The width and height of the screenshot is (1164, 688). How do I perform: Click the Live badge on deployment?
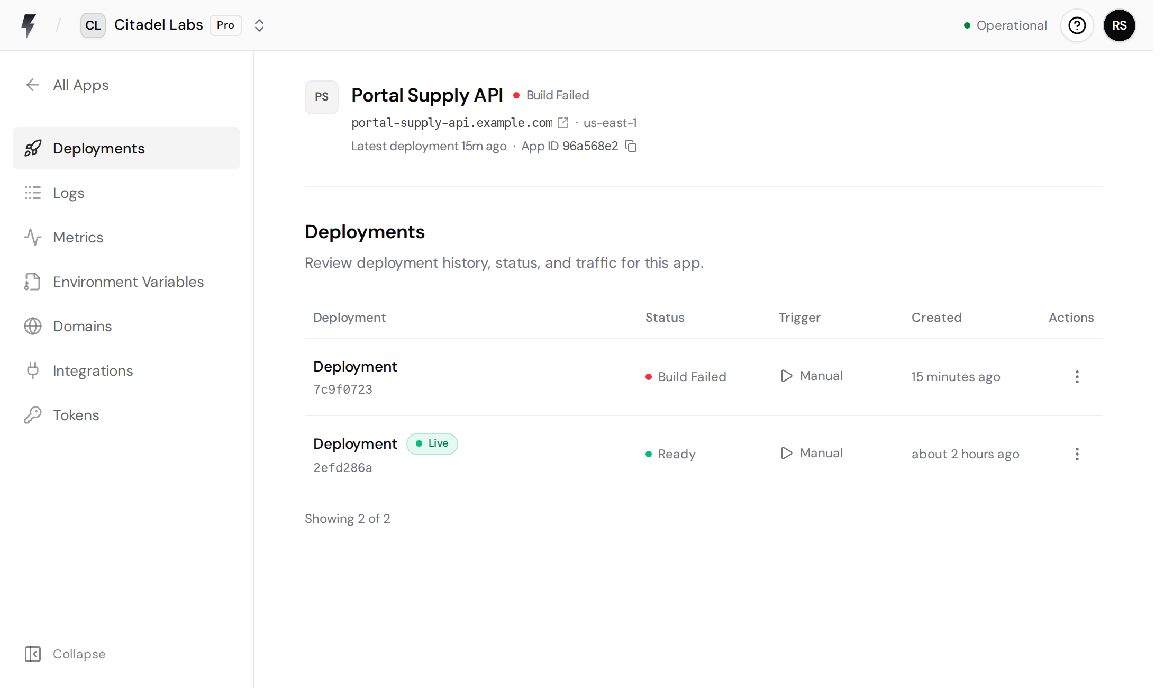(432, 443)
